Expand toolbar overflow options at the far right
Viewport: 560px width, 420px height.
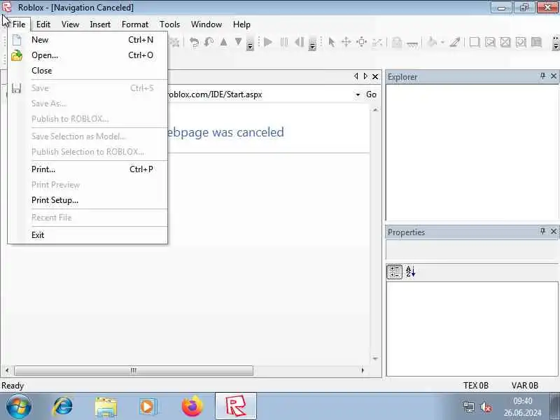pyautogui.click(x=555, y=43)
